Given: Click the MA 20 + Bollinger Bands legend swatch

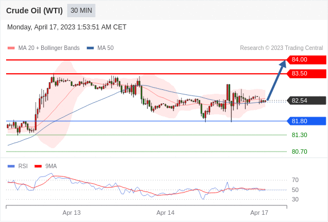Looking at the screenshot, I should click(11, 48).
